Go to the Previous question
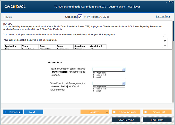 [13, 112]
